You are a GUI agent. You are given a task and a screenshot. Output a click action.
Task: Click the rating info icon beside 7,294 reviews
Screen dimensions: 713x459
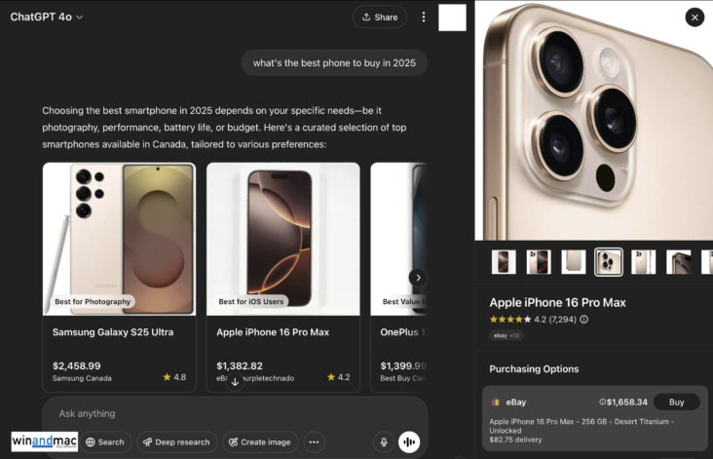pos(583,319)
